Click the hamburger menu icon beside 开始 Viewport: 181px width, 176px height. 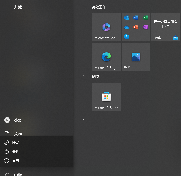[7, 7]
